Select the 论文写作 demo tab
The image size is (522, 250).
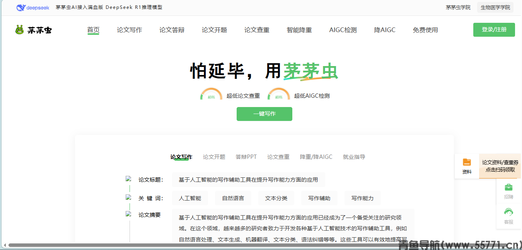[x=181, y=157]
